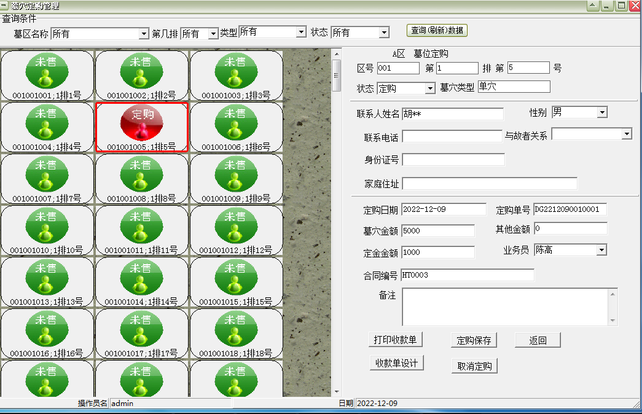Viewport: 642px width, 414px height.
Task: Select unsold plot 001001014 row 1 no.14
Action: pos(142,282)
